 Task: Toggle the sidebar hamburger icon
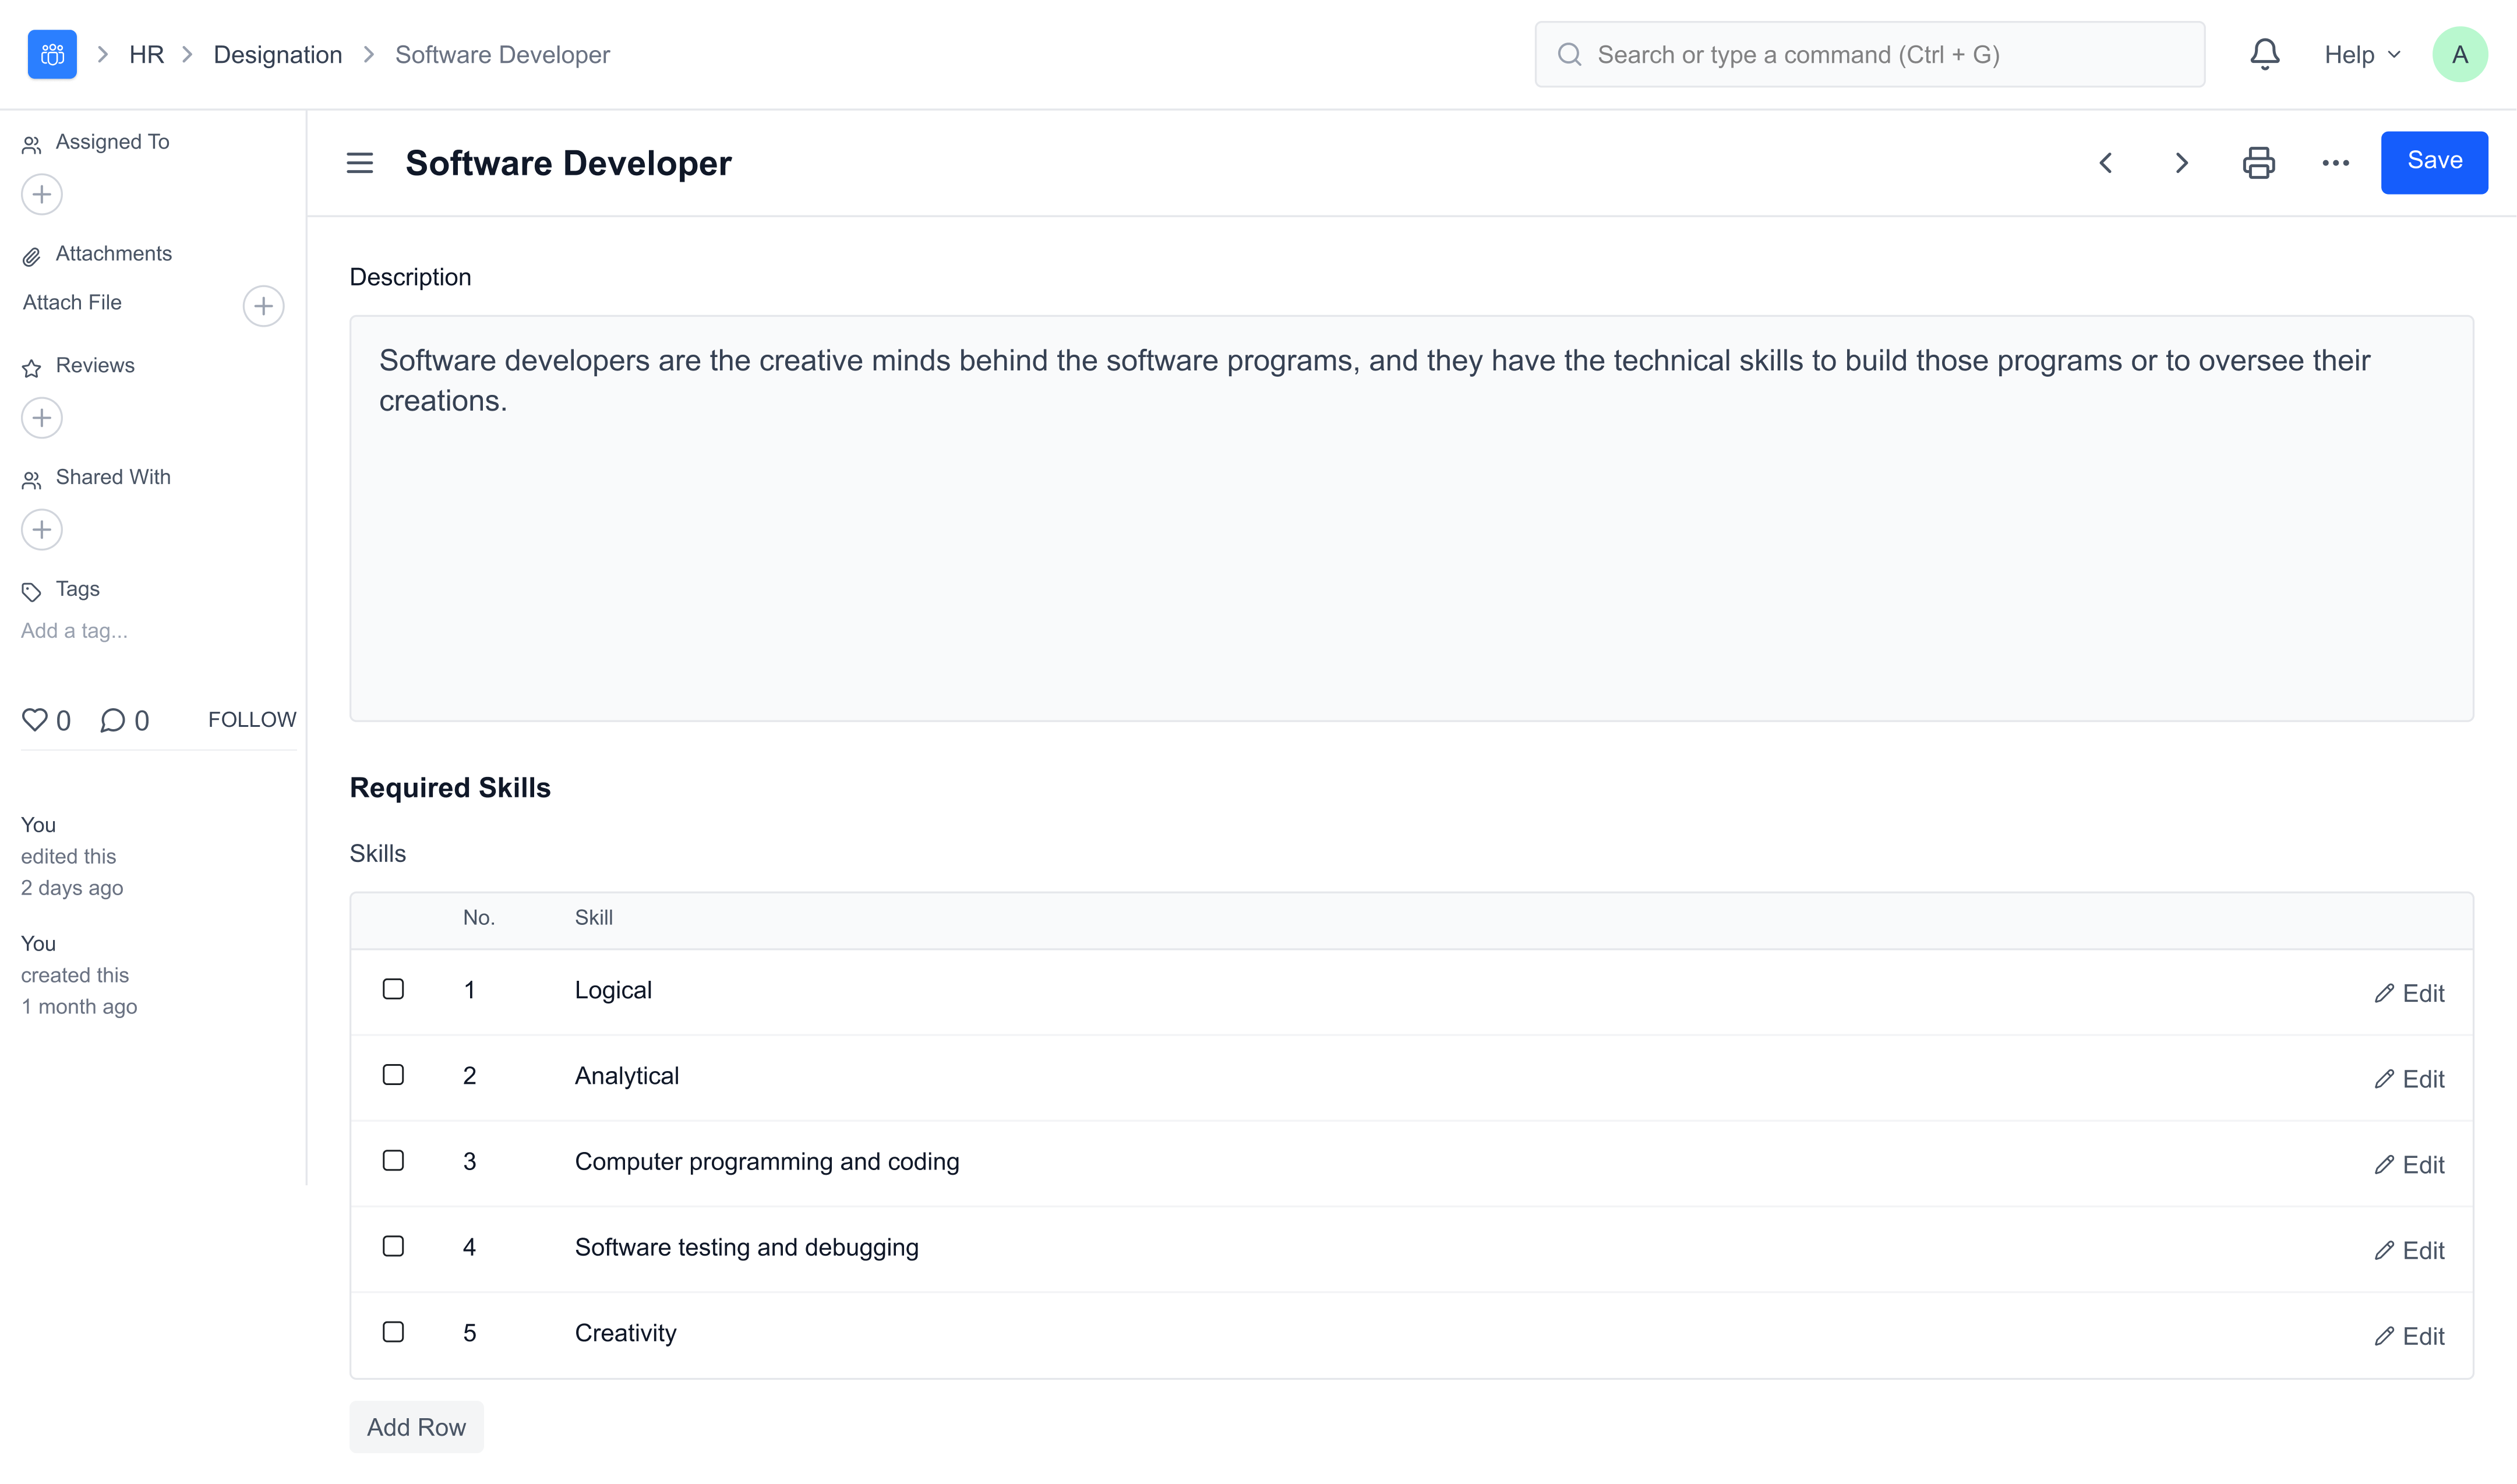(x=359, y=162)
